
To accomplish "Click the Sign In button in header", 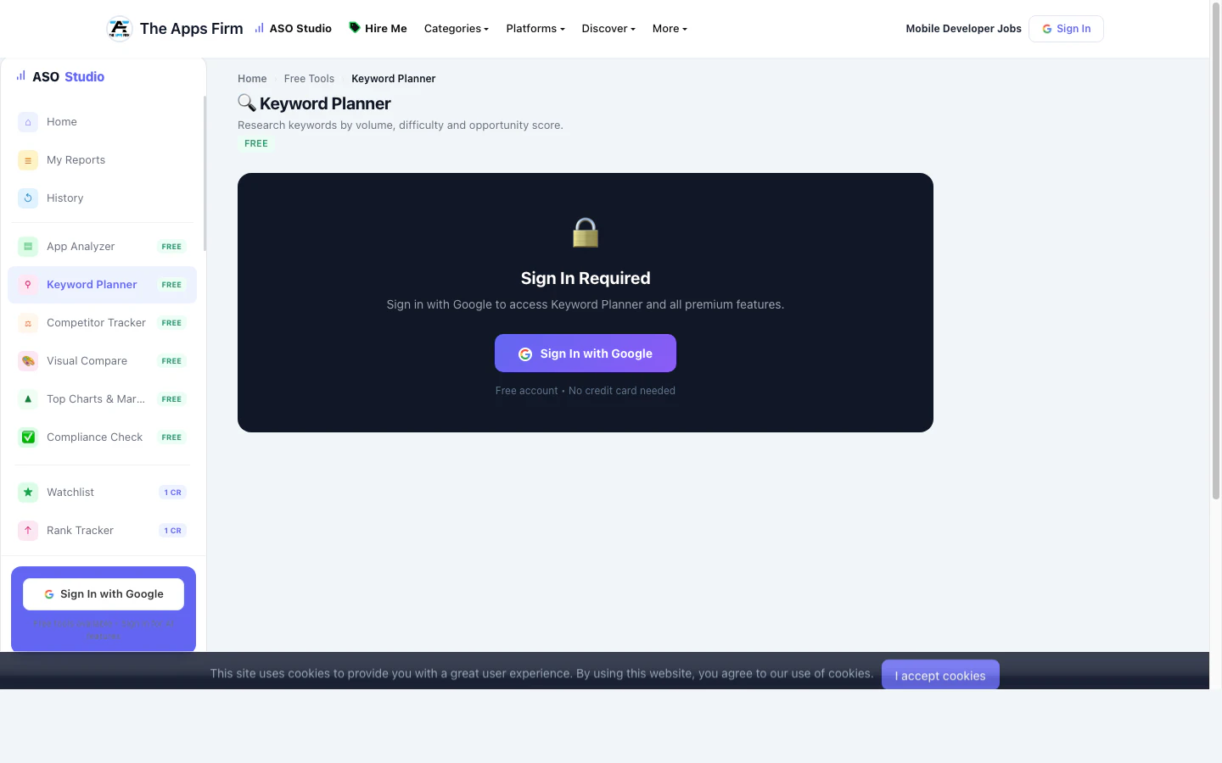I will pyautogui.click(x=1066, y=29).
